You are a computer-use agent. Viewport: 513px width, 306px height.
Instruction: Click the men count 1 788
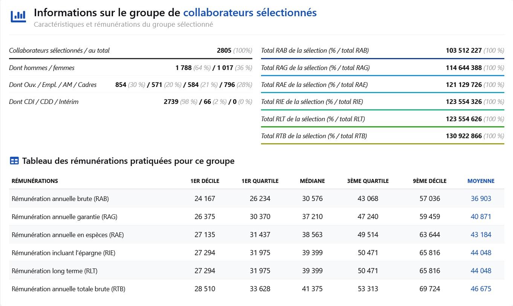[183, 68]
